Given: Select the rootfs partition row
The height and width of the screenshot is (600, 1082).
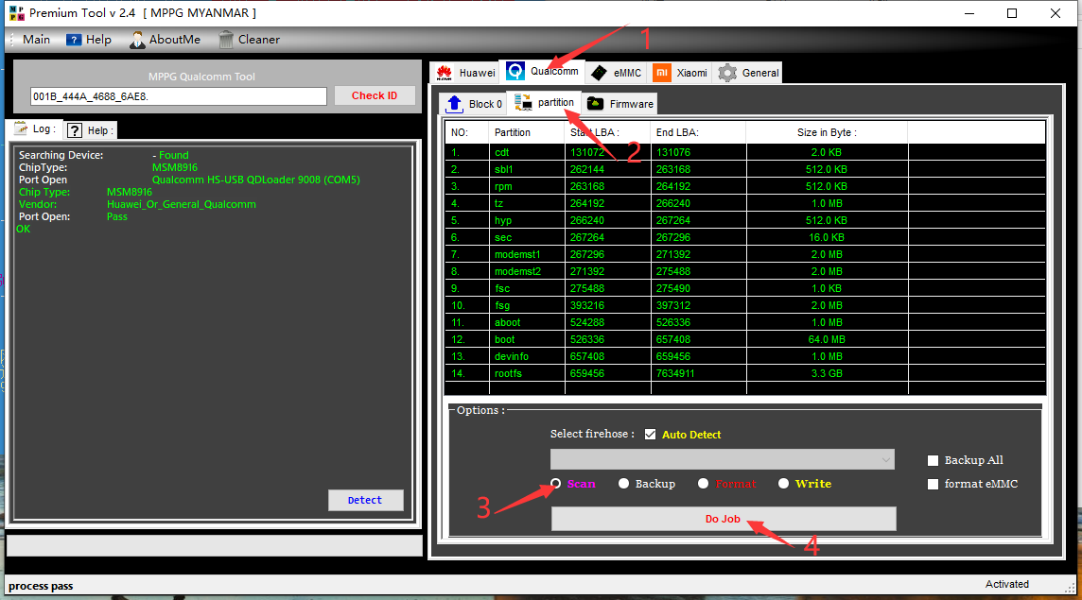Looking at the screenshot, I should [x=745, y=374].
